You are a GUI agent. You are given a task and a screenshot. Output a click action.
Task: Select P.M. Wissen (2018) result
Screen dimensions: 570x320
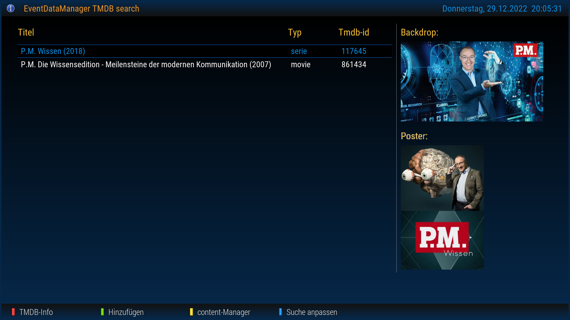(x=53, y=51)
